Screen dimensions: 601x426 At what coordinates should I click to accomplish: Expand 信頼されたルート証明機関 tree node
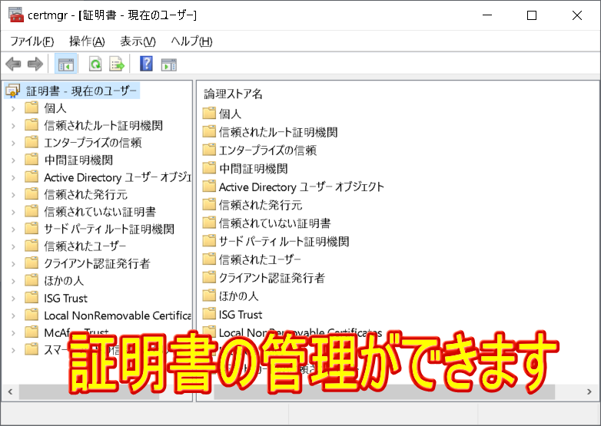pos(13,126)
